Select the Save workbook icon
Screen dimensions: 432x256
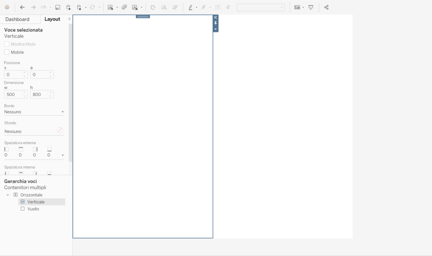[x=57, y=7]
